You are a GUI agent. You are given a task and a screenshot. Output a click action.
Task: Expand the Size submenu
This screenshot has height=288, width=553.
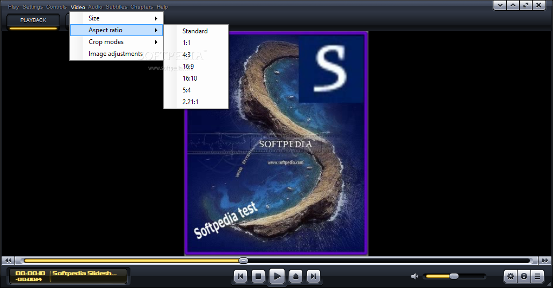(x=117, y=18)
